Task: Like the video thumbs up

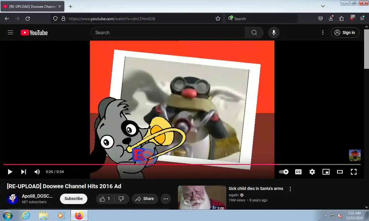Action: point(105,199)
